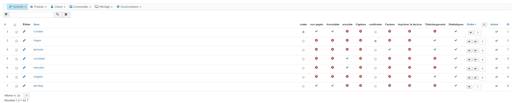Toggle the Activé checkmark for cancelled
The height and width of the screenshot is (103, 515).
tap(496, 59)
